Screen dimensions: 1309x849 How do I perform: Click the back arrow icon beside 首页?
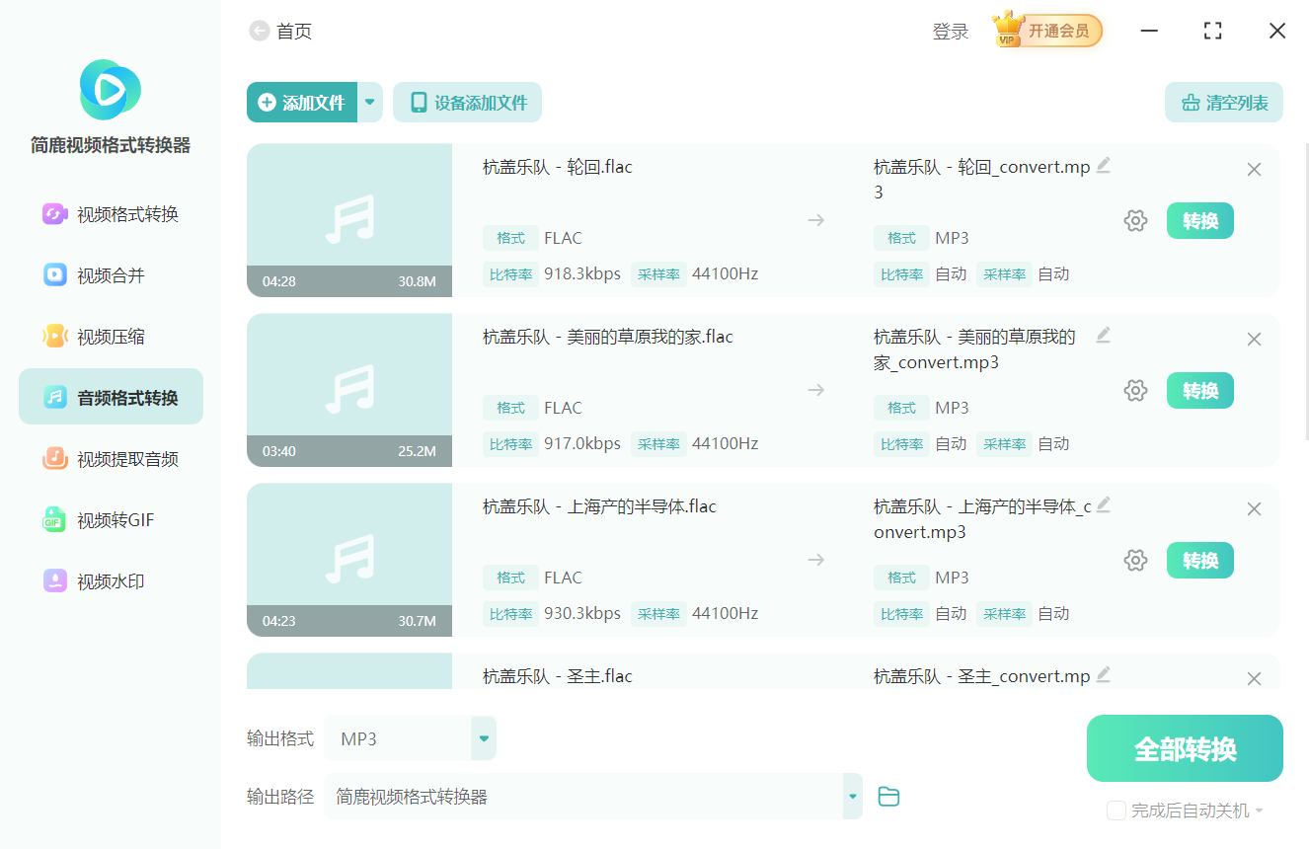[259, 32]
